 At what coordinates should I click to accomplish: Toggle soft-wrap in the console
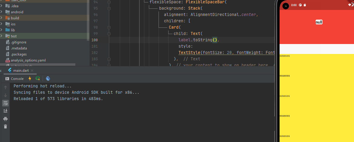coord(6,103)
